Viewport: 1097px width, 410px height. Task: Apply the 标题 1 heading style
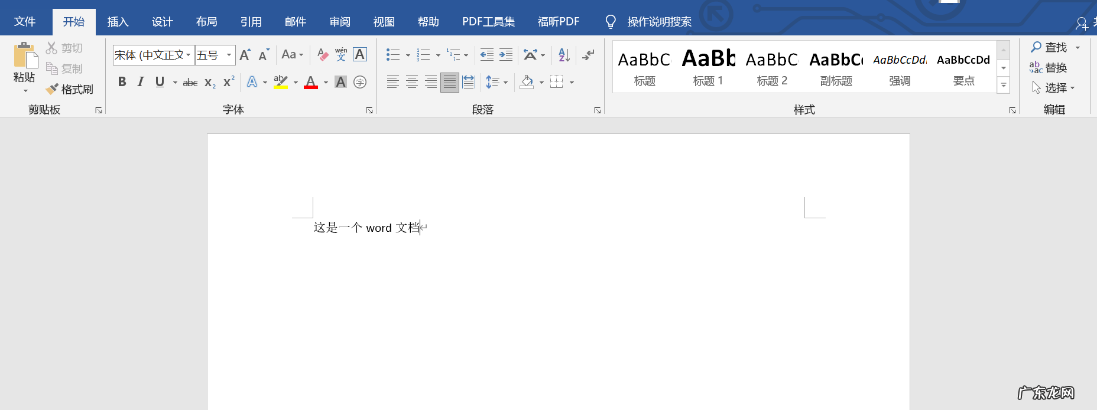point(708,67)
